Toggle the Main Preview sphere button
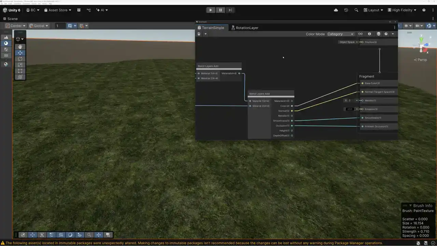The image size is (437, 246). pos(378,34)
